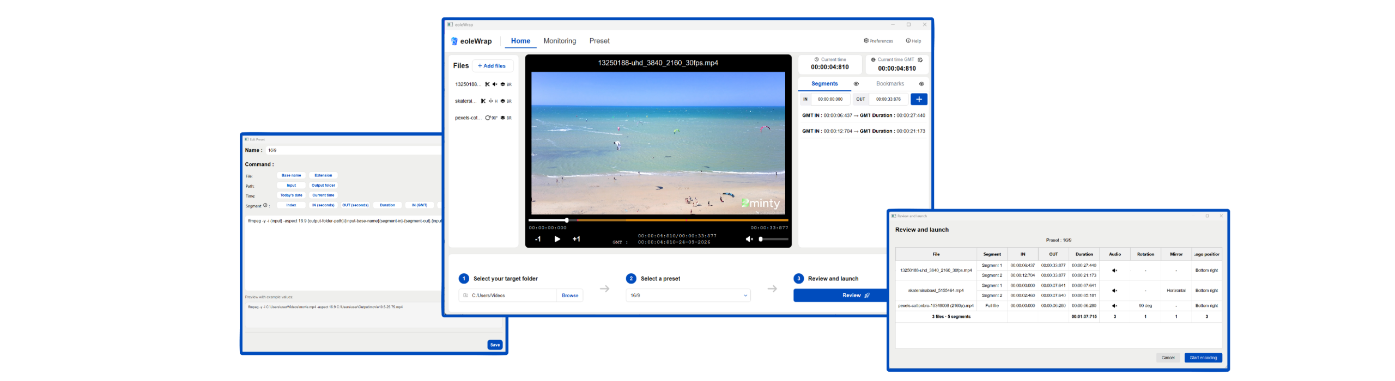Insert the Base name token in Edit Preset
Viewport: 1395px width, 381px height.
[x=291, y=176]
